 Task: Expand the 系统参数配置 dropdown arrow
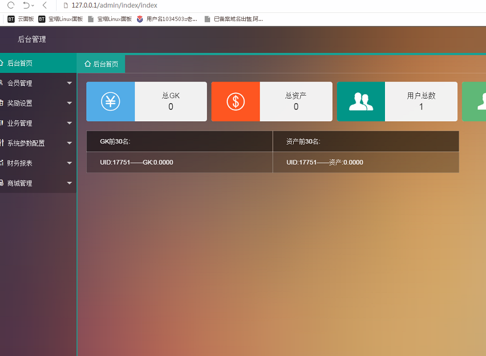pos(69,143)
